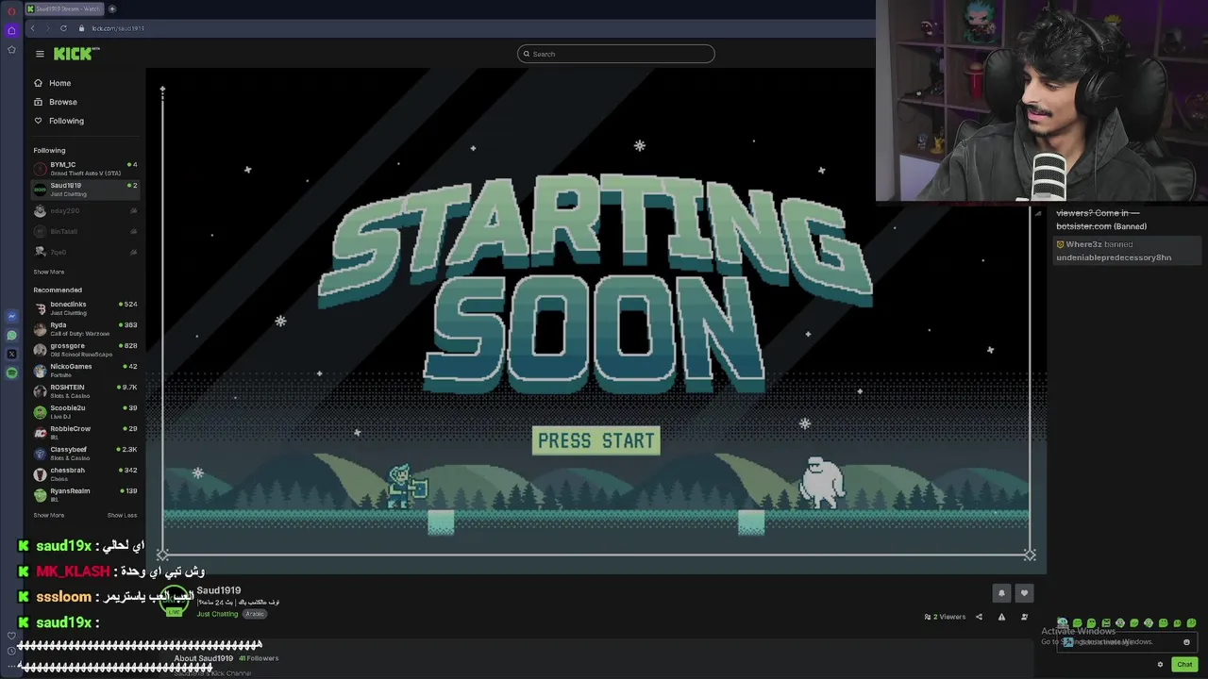
Task: Open the Kick hamburger menu
Action: point(40,54)
